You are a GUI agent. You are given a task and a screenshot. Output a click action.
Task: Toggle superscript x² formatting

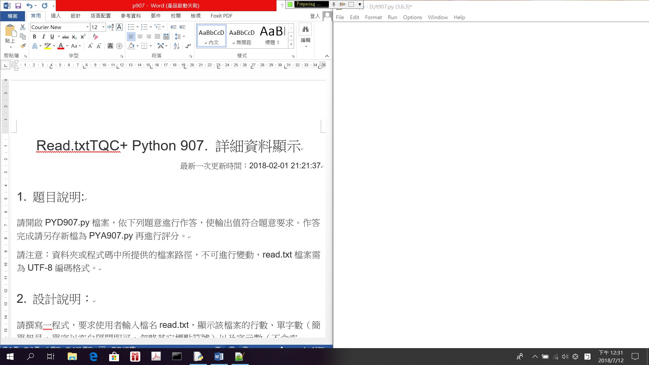point(83,36)
